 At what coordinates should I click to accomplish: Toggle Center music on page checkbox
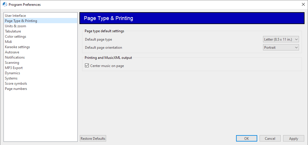pyautogui.click(x=87, y=66)
